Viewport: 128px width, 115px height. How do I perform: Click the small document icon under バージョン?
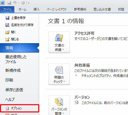76,102
